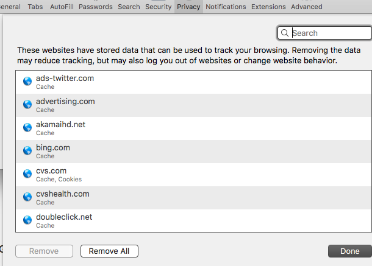Screen dimensions: 372x266
Task: Click the Done button
Action: pyautogui.click(x=349, y=251)
